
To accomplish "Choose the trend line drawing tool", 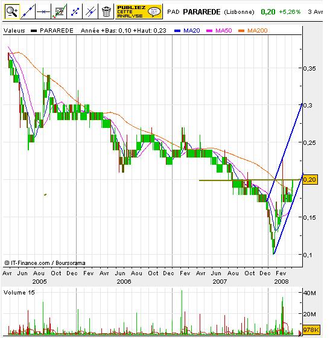I will [28, 11].
